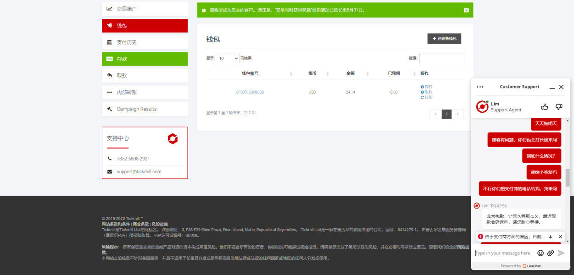Screen dimensions: 574x275
Task: Sort by 余额 column
Action: (351, 73)
